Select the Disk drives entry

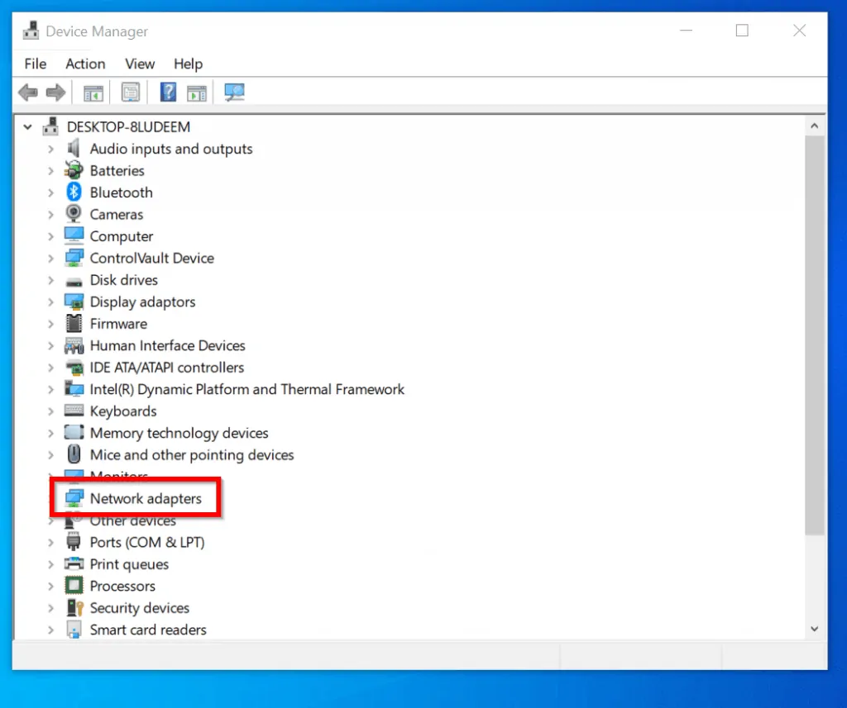(124, 279)
